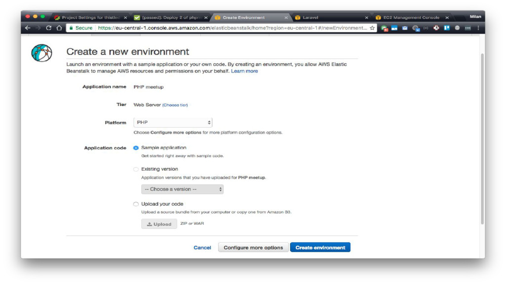Click the blue window-shaped extension icon
This screenshot has width=506, height=284.
point(394,28)
